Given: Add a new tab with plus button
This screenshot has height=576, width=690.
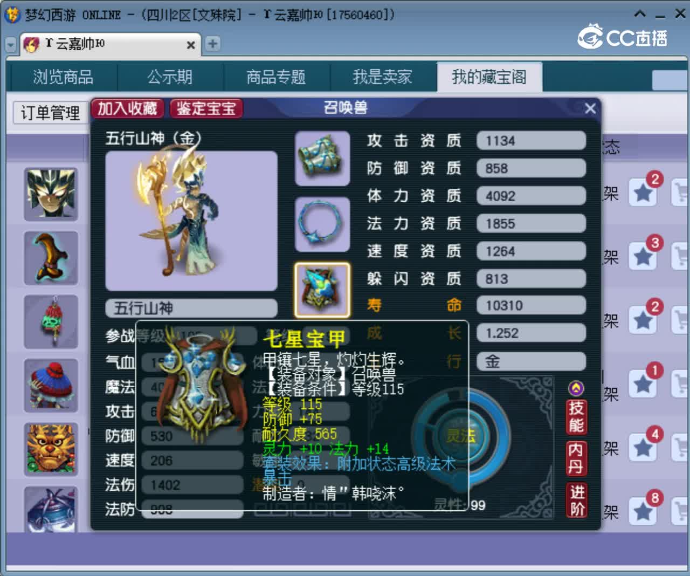Looking at the screenshot, I should pos(212,44).
